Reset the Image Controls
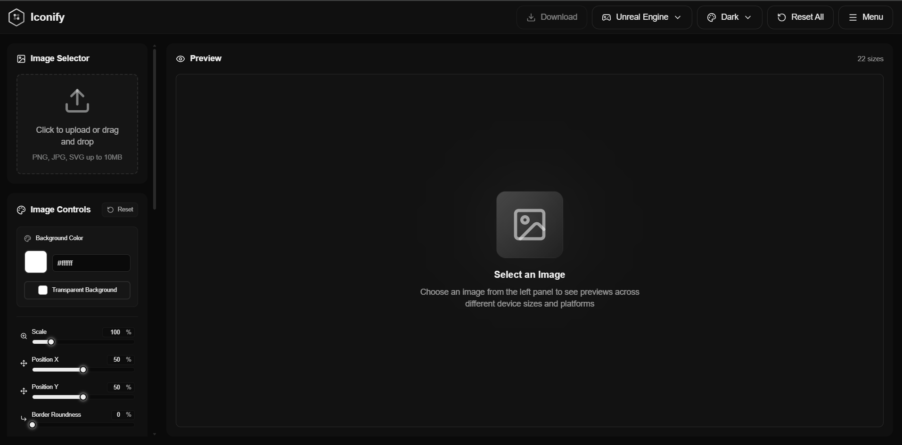 tap(120, 210)
